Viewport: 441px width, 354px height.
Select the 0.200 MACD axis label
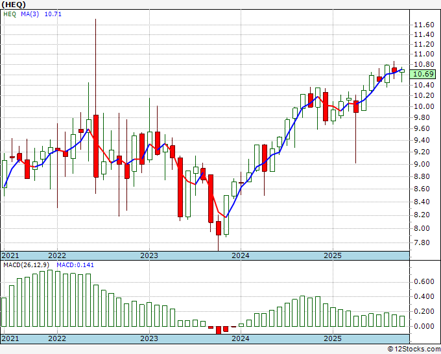424,312
